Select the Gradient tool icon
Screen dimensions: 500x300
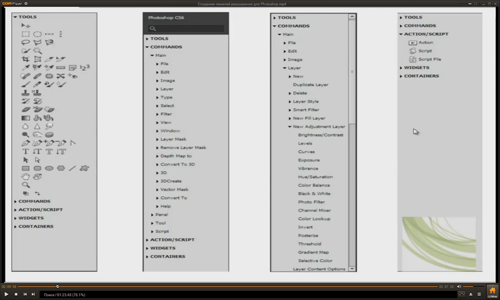tap(26, 118)
